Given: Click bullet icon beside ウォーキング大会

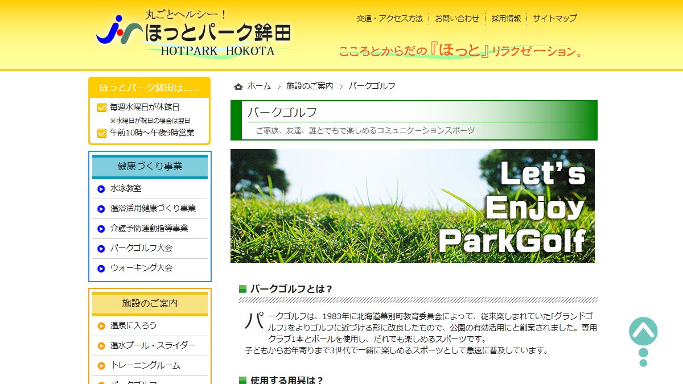Looking at the screenshot, I should (x=101, y=269).
